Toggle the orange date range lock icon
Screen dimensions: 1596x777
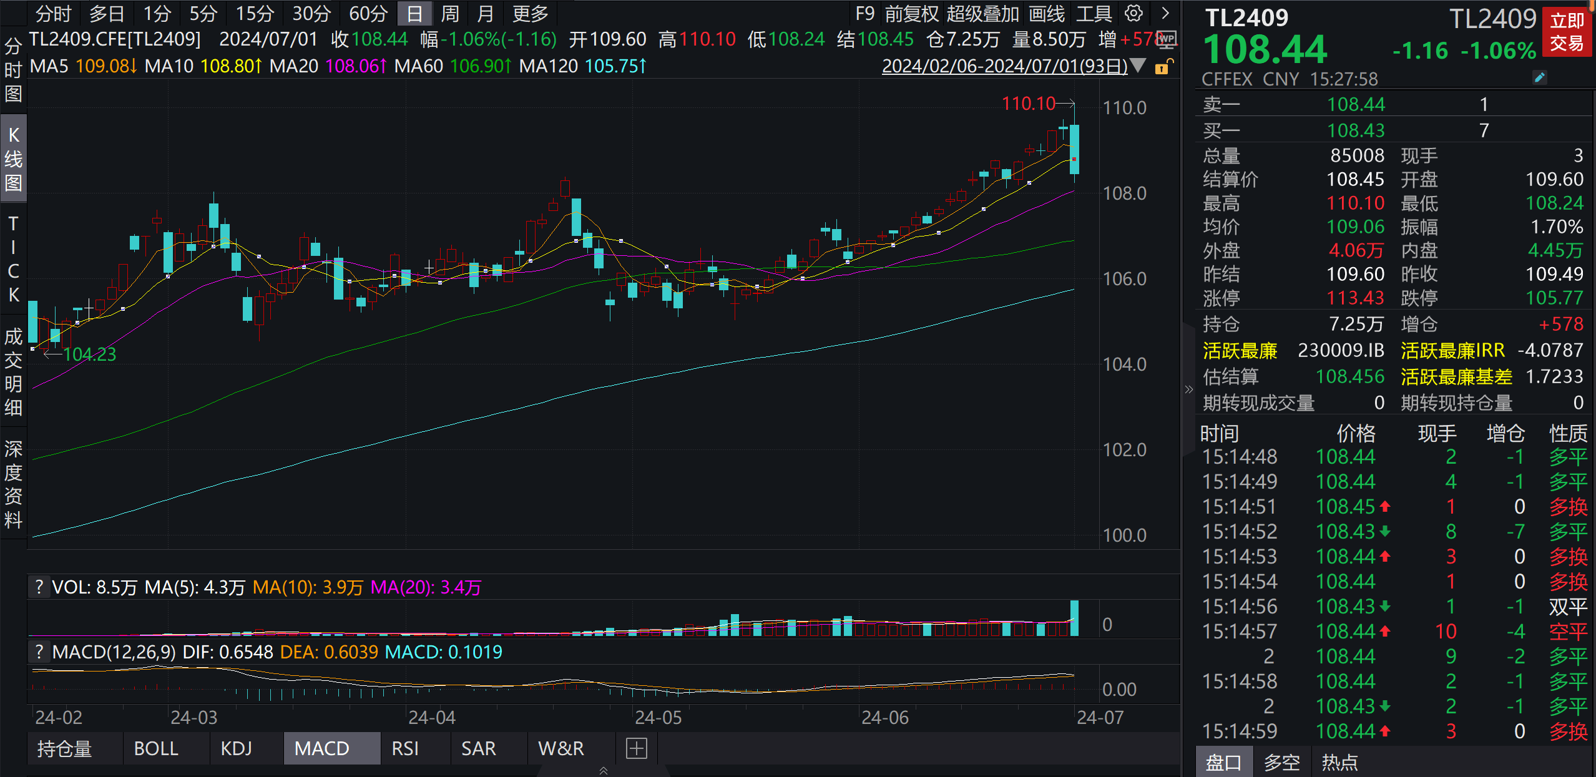click(1163, 67)
